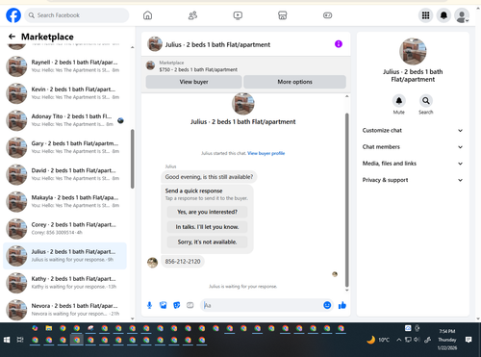481x357 pixels.
Task: Open the Home tab icon
Action: [x=147, y=15]
